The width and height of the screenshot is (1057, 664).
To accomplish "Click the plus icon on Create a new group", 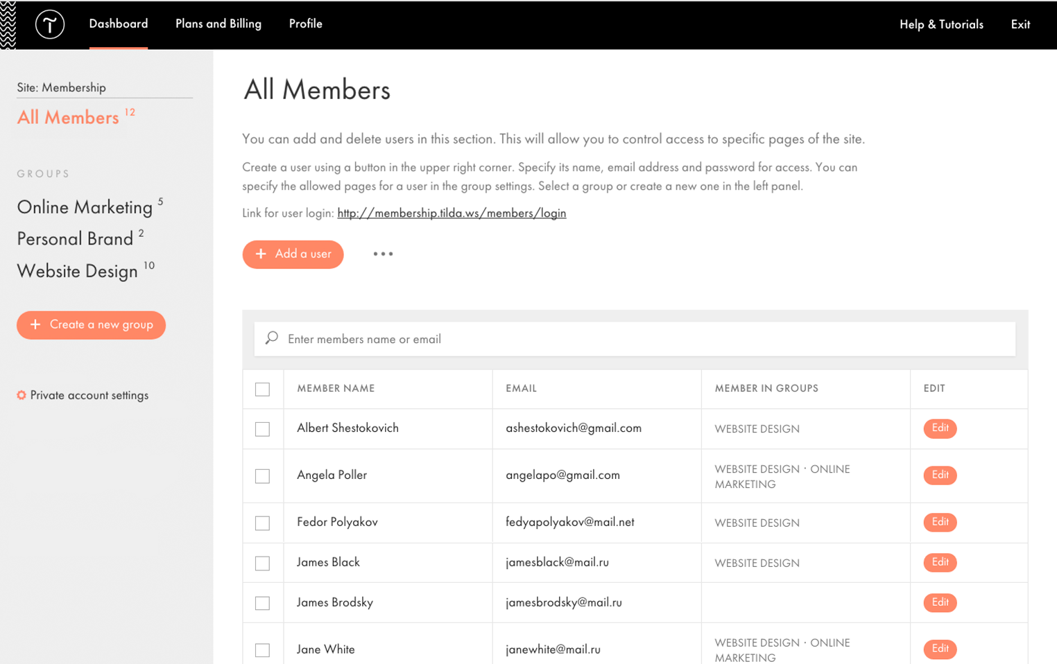I will [x=35, y=324].
